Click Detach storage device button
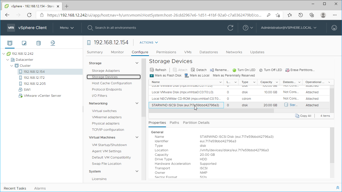The width and height of the screenshot is (342, 192). click(x=199, y=70)
